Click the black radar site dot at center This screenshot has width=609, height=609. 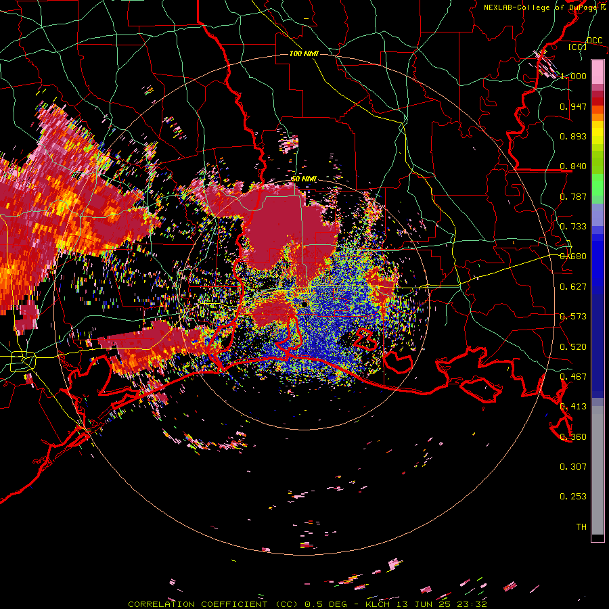click(x=304, y=304)
